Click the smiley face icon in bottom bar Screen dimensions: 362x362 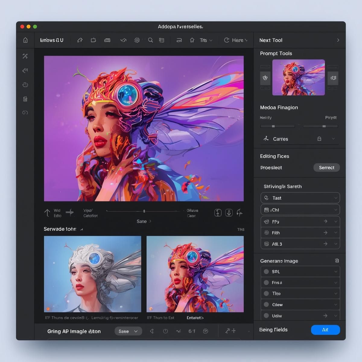[206, 331]
